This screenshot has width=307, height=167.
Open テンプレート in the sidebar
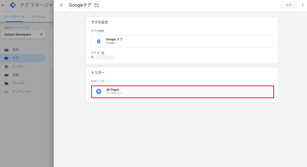pos(21,92)
